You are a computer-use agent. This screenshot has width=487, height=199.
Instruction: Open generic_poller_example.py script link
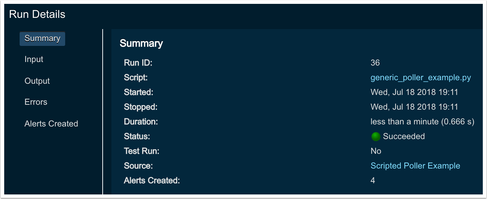pyautogui.click(x=420, y=78)
